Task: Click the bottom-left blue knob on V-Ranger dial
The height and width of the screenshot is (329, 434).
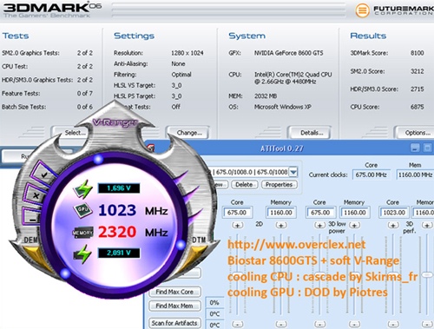Action: click(65, 273)
